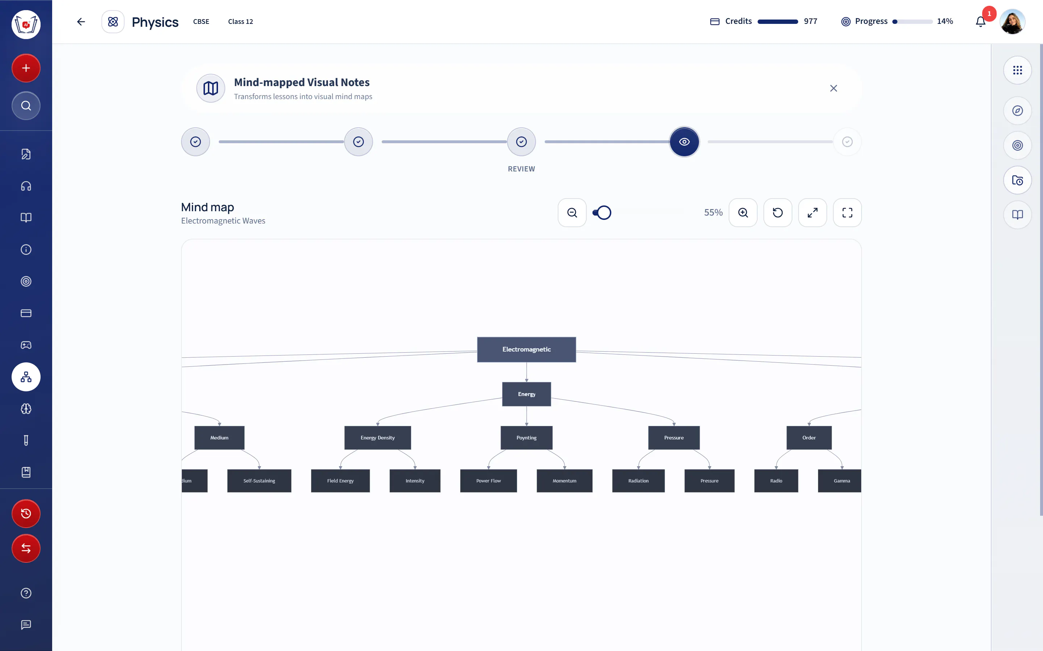Select the Radio node
Viewport: 1043px width, 651px height.
pos(776,481)
